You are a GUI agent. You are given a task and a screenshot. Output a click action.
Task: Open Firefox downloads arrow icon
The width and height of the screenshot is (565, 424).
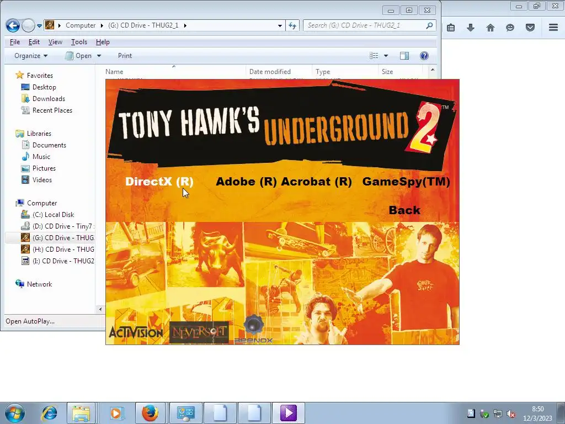pos(470,28)
